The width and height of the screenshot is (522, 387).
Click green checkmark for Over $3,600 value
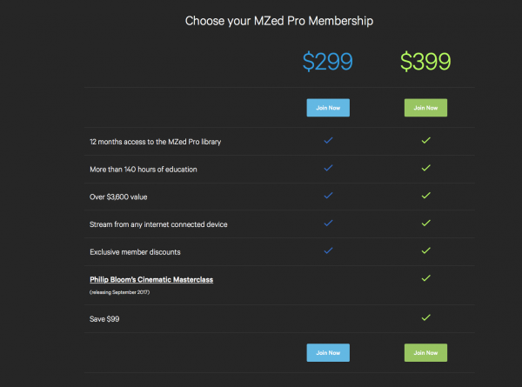click(x=426, y=196)
